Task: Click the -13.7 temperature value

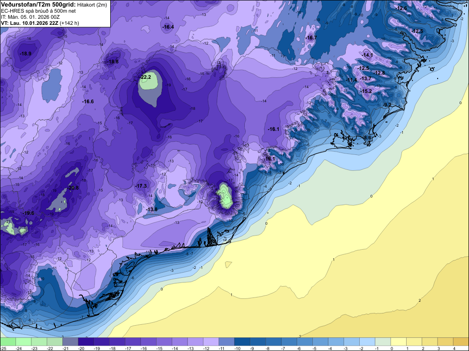Action: click(365, 79)
